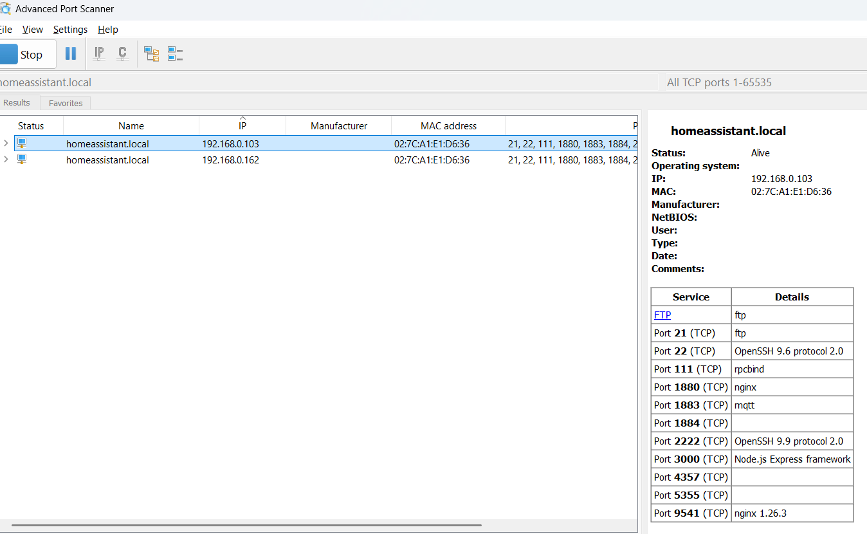Click the horizontal scrollbar of results list
Image resolution: width=867 pixels, height=534 pixels.
coord(246,526)
